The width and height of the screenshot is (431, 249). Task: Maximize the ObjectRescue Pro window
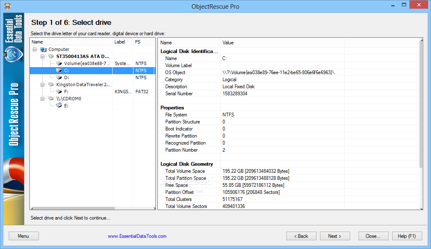pos(404,5)
